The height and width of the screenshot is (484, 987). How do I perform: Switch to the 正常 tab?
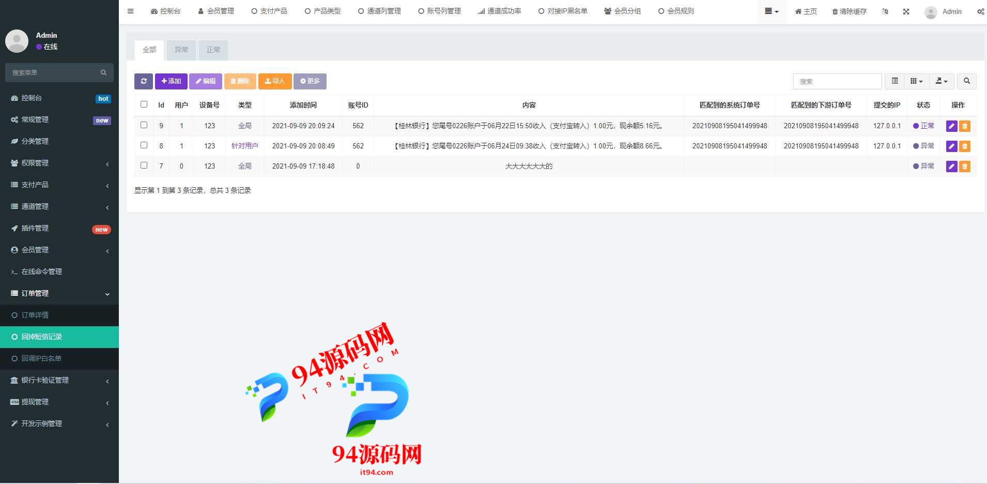(x=213, y=50)
